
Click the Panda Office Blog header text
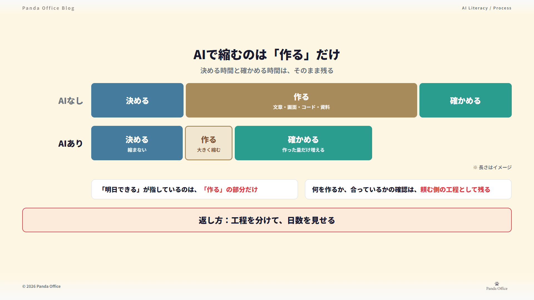(x=48, y=8)
